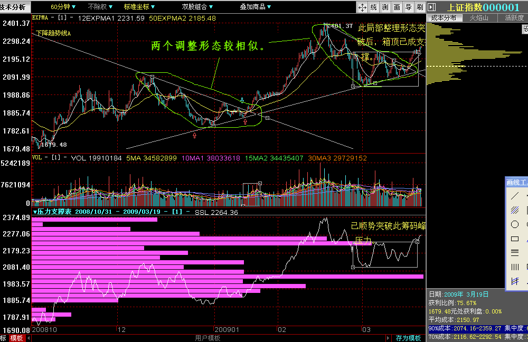This screenshot has height=342, width=528.
Task: Click the 存为模板 save template button
Action: [x=408, y=338]
